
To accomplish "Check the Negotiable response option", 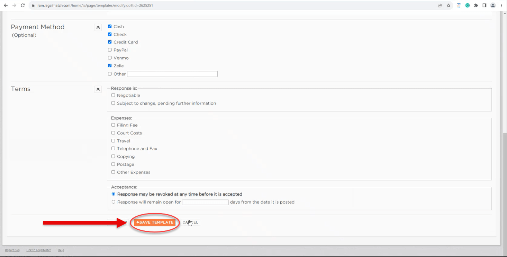I will point(113,95).
